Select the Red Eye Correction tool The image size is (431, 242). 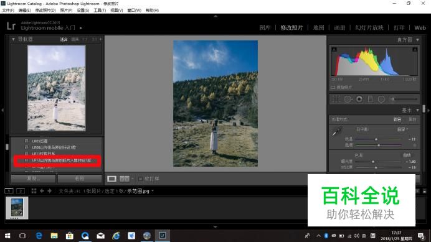(359, 99)
